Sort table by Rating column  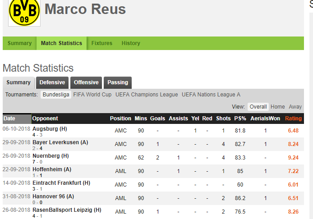tap(293, 119)
